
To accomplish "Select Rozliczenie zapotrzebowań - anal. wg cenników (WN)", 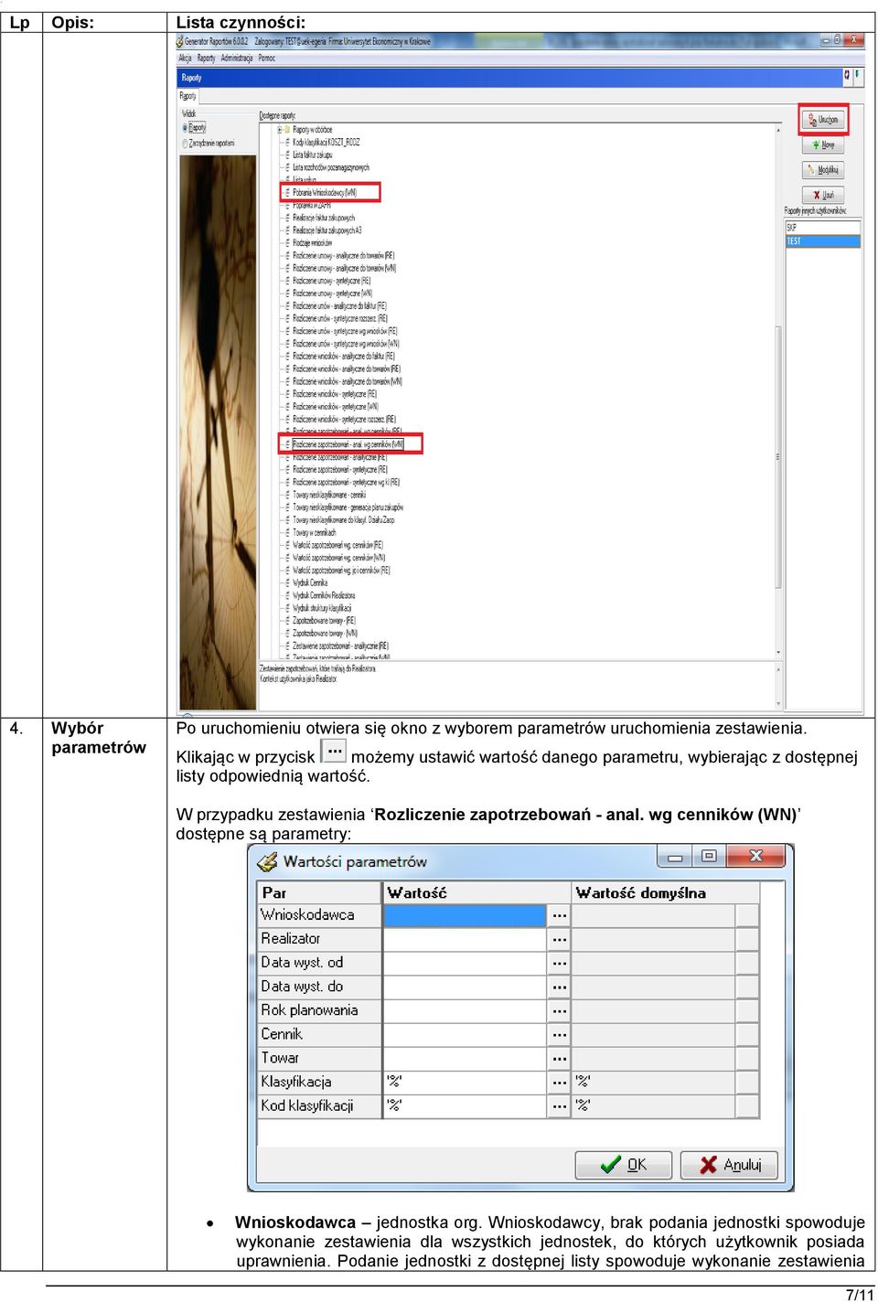I will [x=348, y=444].
